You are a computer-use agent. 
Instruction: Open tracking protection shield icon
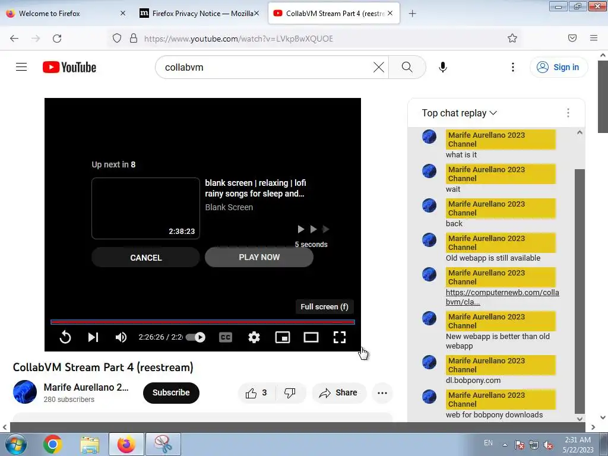(117, 38)
